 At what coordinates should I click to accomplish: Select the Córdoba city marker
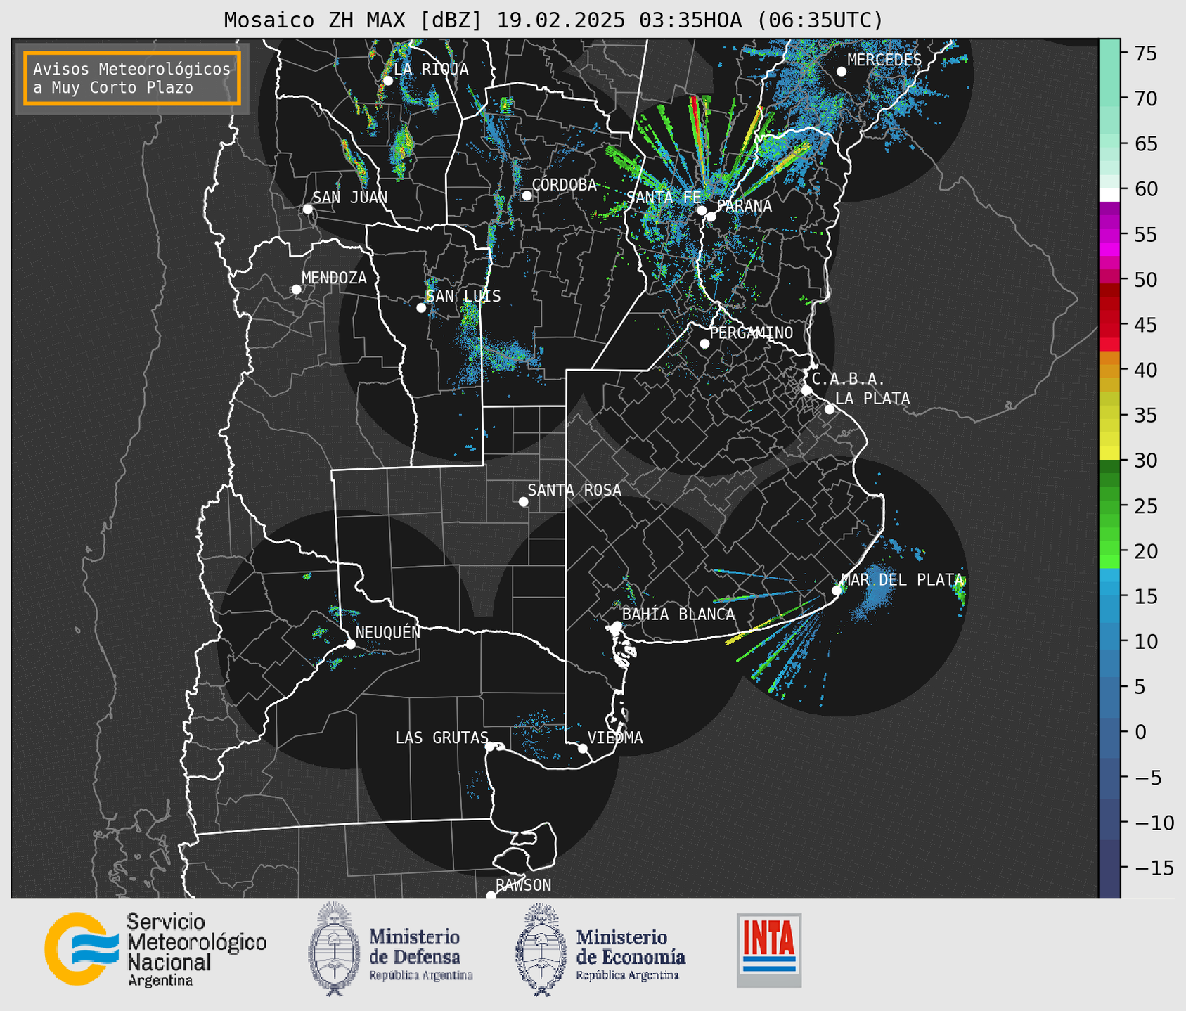coord(527,195)
